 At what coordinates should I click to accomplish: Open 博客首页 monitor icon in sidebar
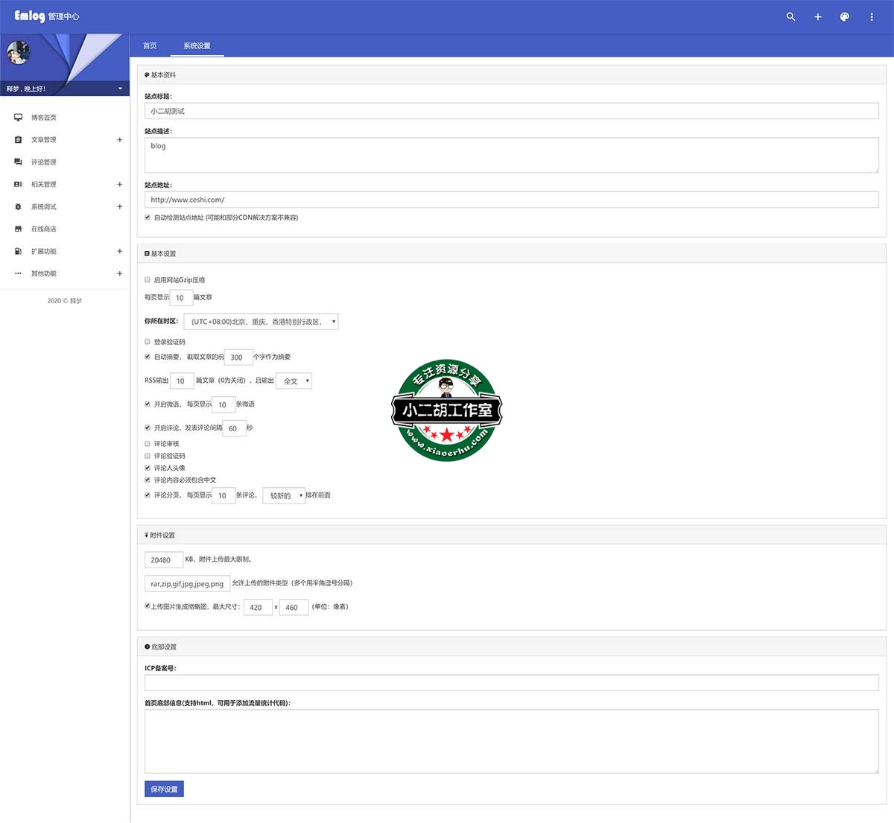pyautogui.click(x=18, y=118)
